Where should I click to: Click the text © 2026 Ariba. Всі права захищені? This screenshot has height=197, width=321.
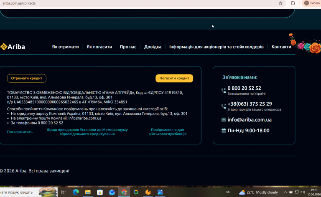click(x=35, y=171)
